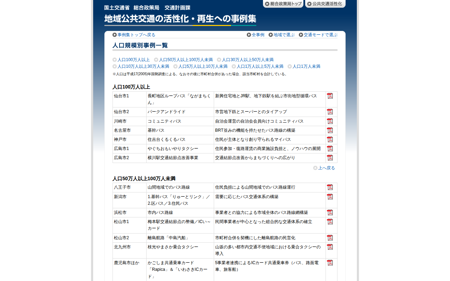Click the 市内バス路線 cell

tap(180, 213)
